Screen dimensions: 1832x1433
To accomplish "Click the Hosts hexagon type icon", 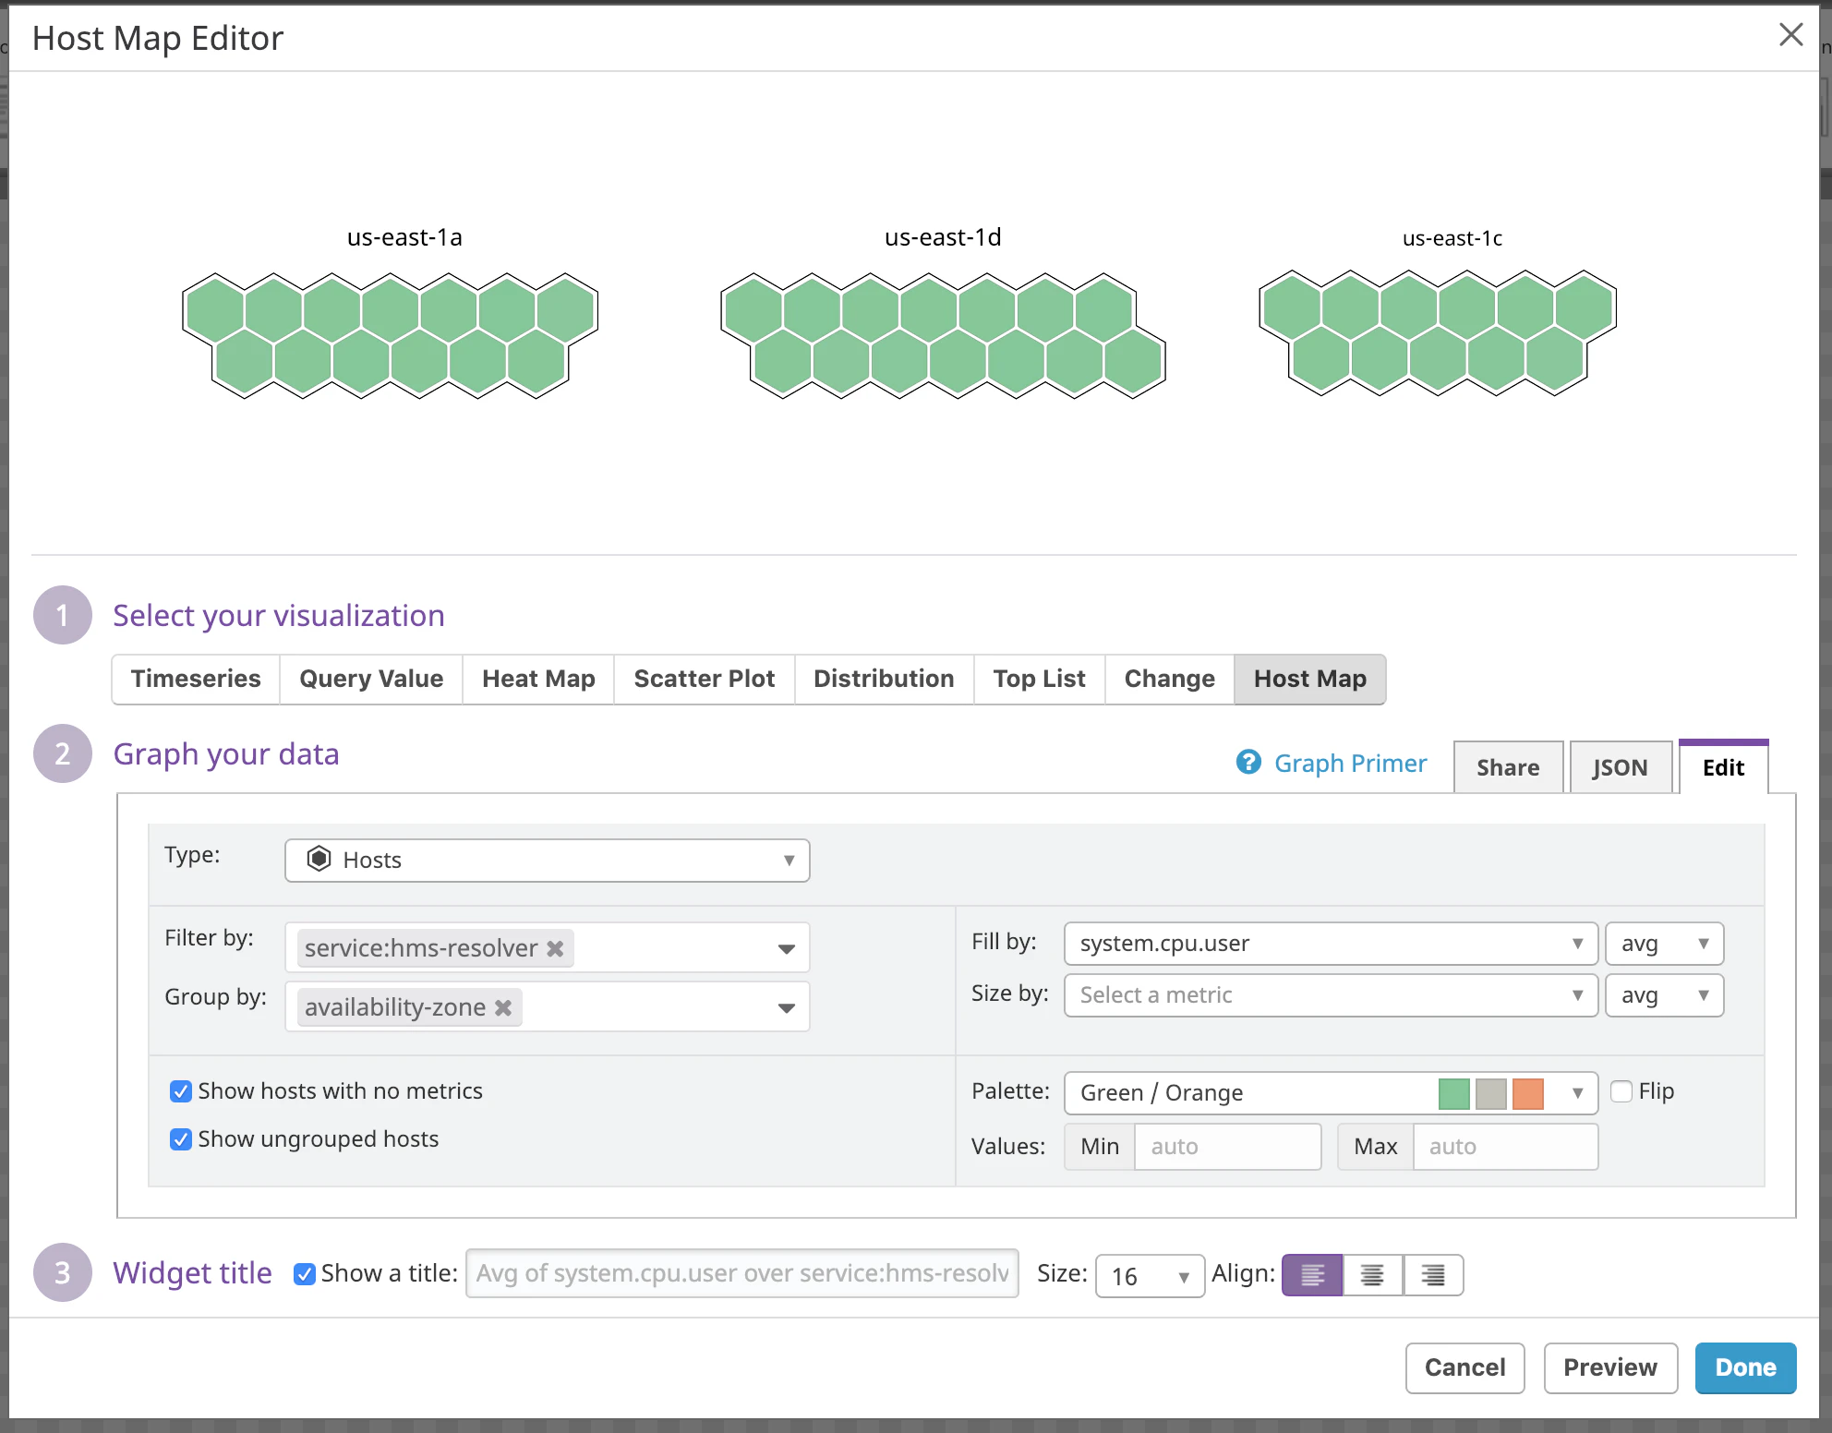I will (x=319, y=860).
